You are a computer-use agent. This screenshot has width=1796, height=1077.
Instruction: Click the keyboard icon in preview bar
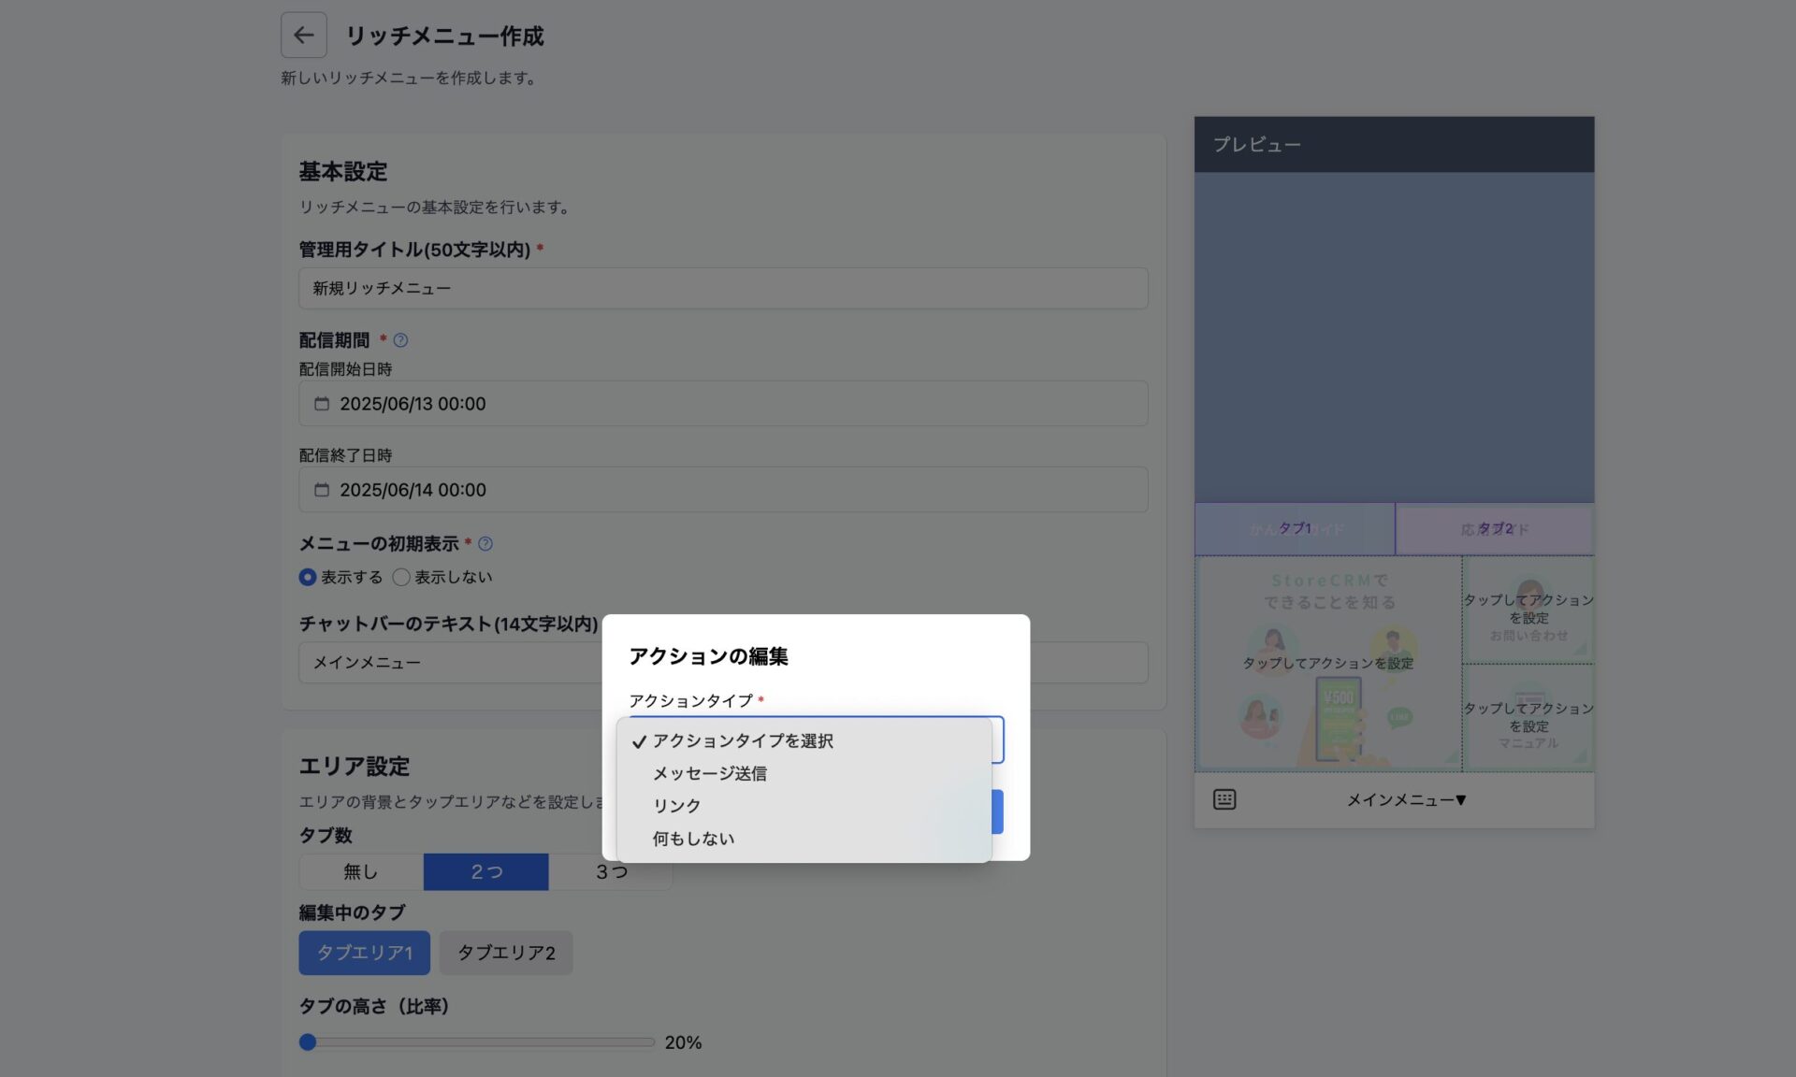tap(1224, 799)
